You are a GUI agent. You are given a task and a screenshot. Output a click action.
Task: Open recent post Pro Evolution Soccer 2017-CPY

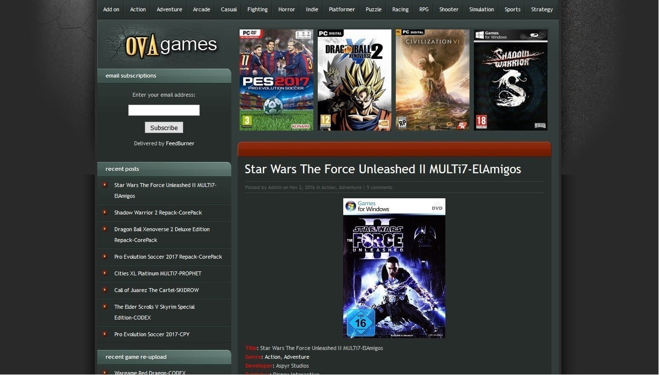point(152,334)
